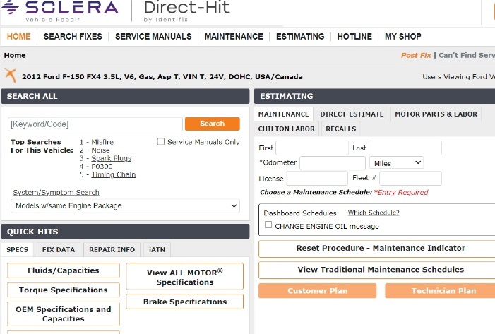Image resolution: width=495 pixels, height=334 pixels.
Task: Open the iATN tab
Action: 157,250
